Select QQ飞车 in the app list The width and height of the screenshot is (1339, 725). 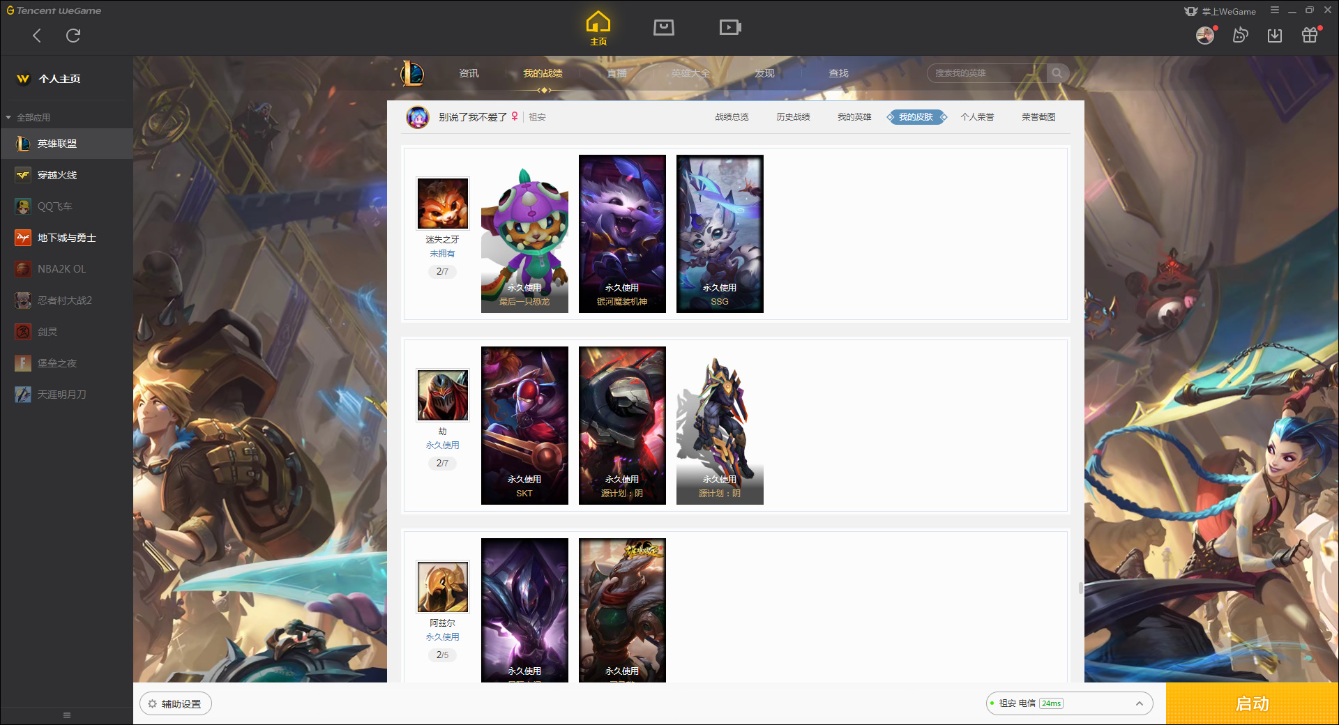(x=66, y=206)
